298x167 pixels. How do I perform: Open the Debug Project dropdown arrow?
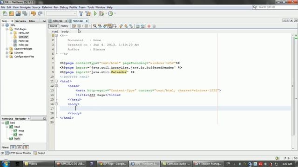pos(106,13)
